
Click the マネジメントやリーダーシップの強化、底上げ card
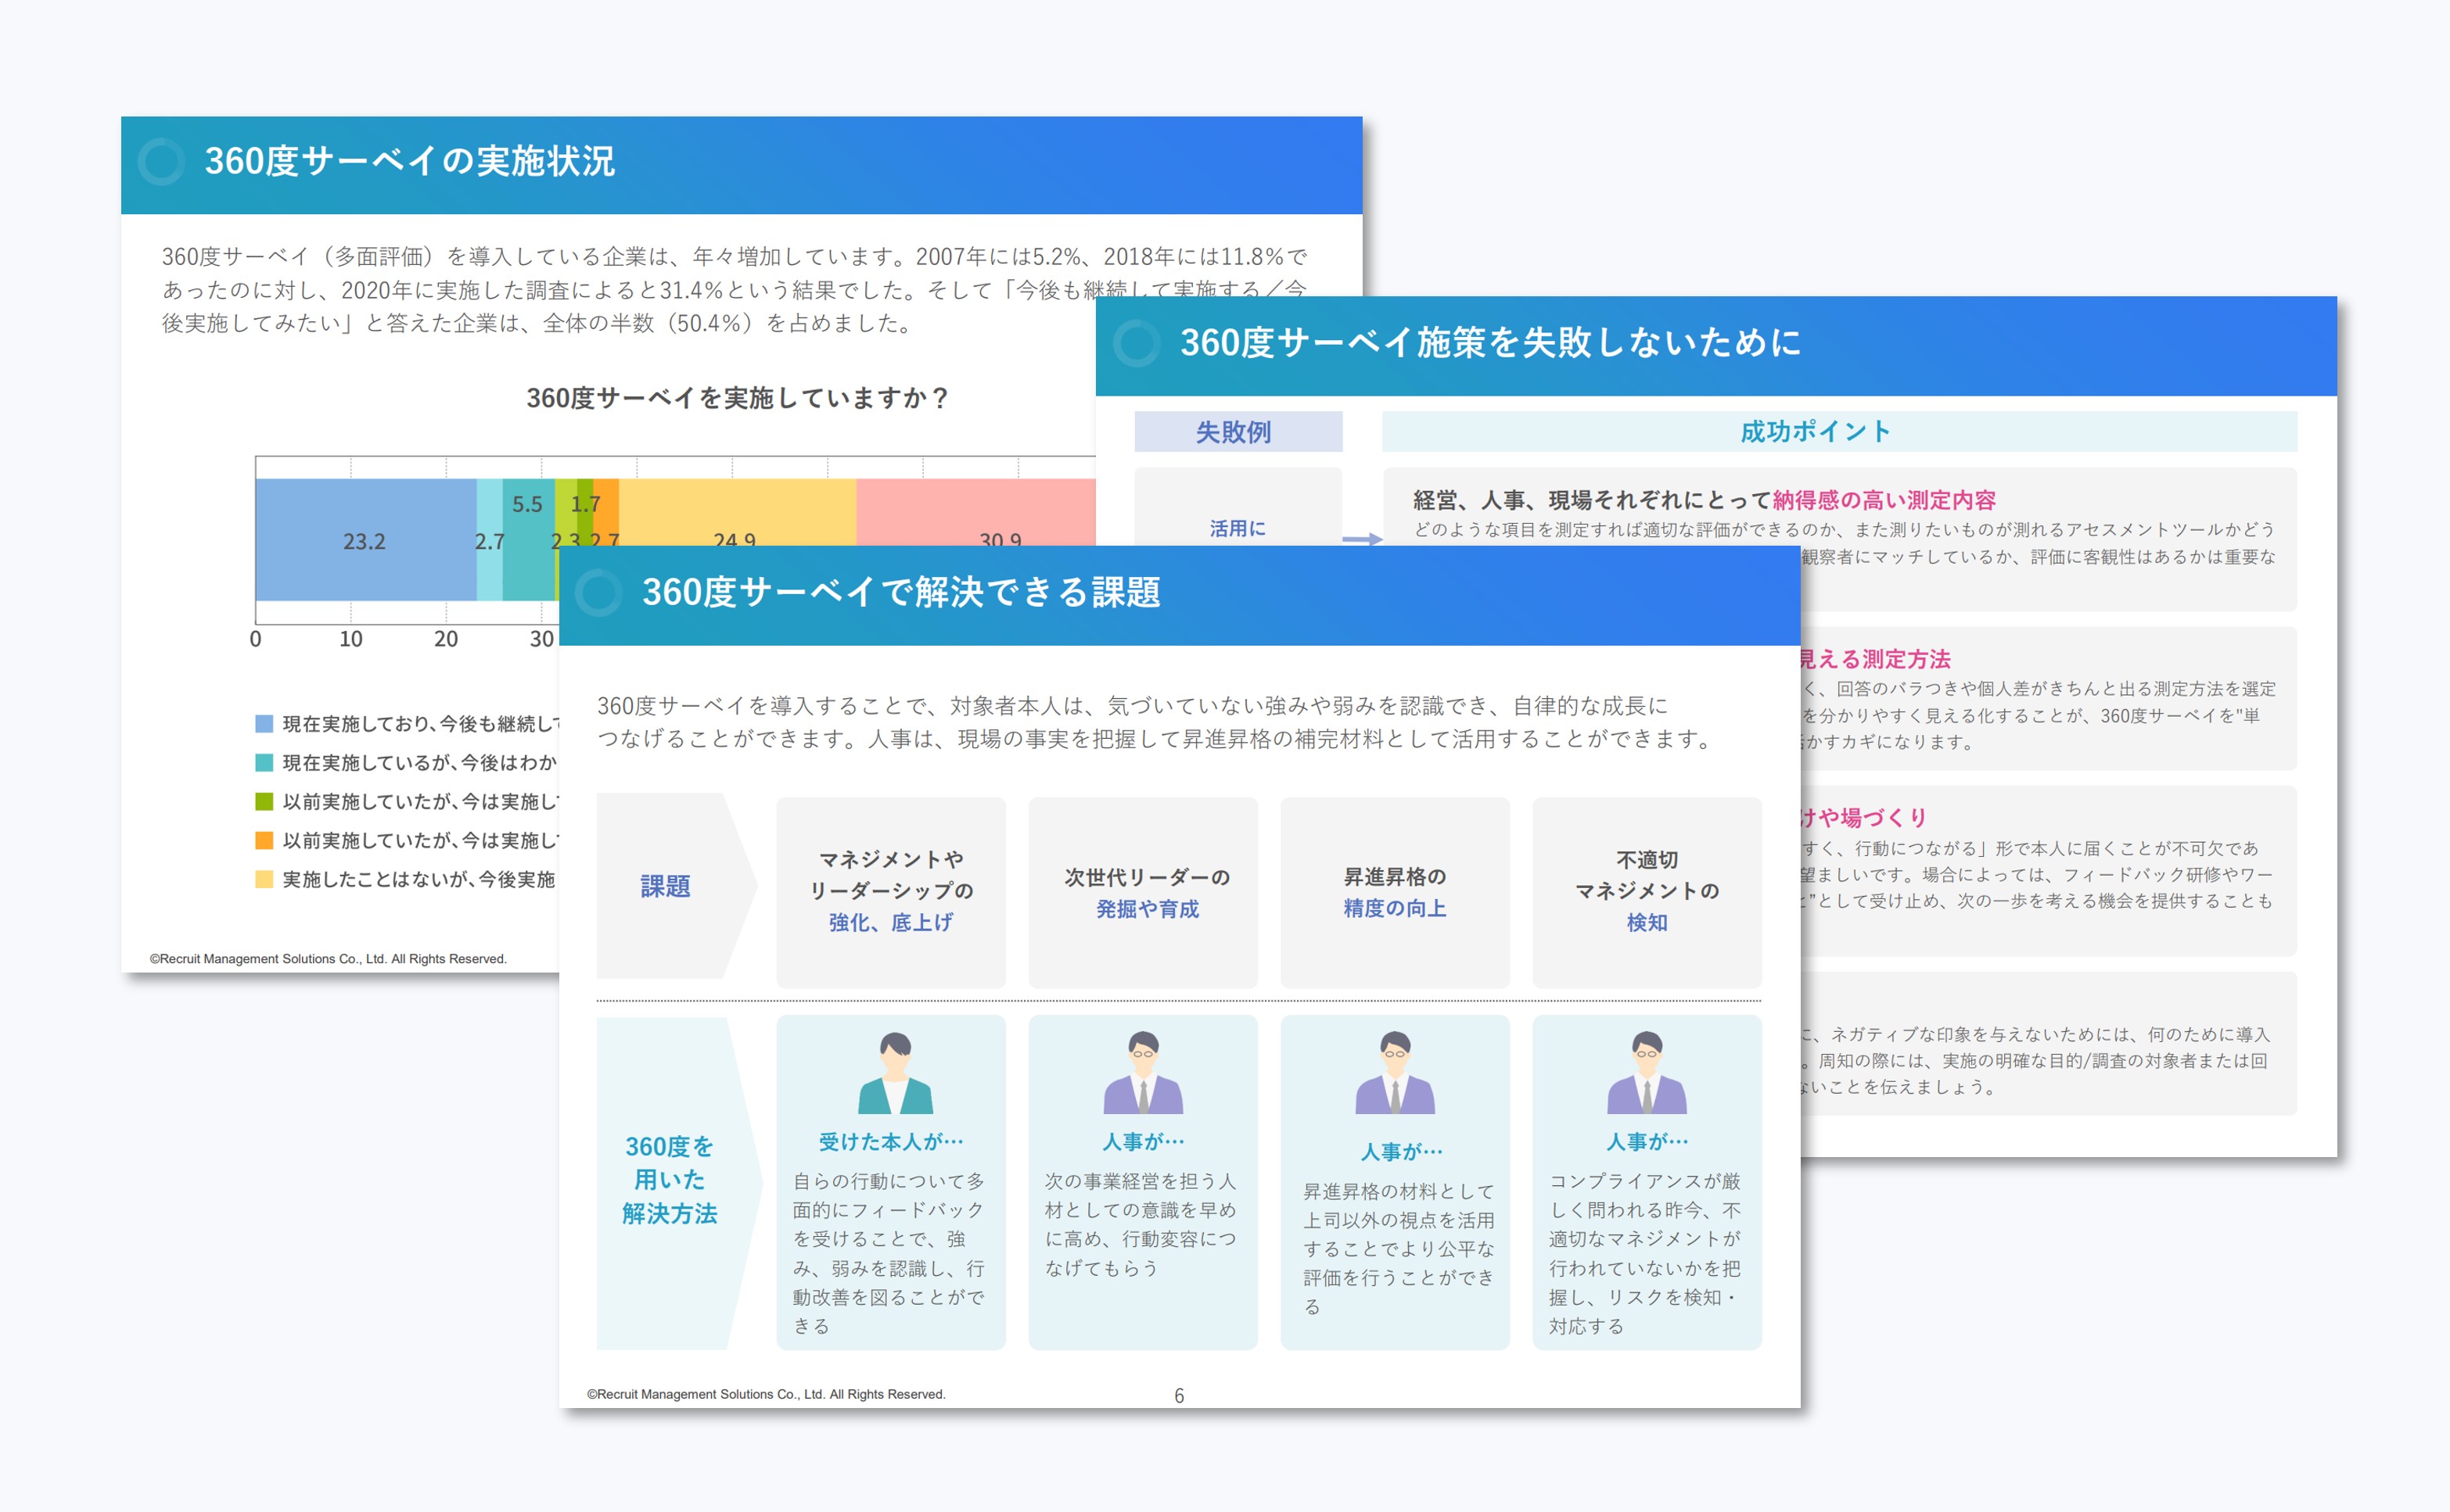click(x=890, y=891)
